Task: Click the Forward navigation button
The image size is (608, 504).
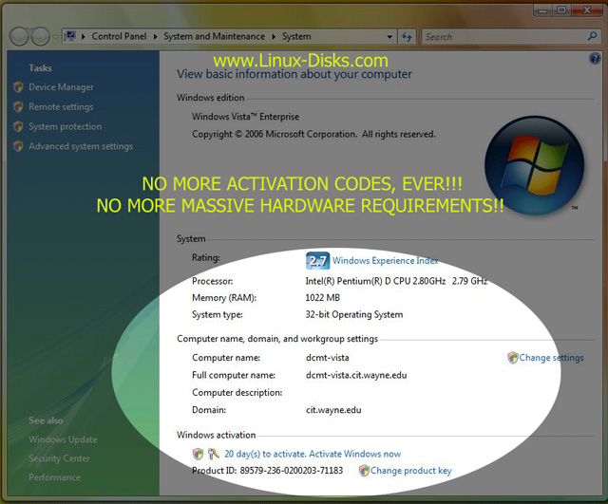Action: coord(40,37)
